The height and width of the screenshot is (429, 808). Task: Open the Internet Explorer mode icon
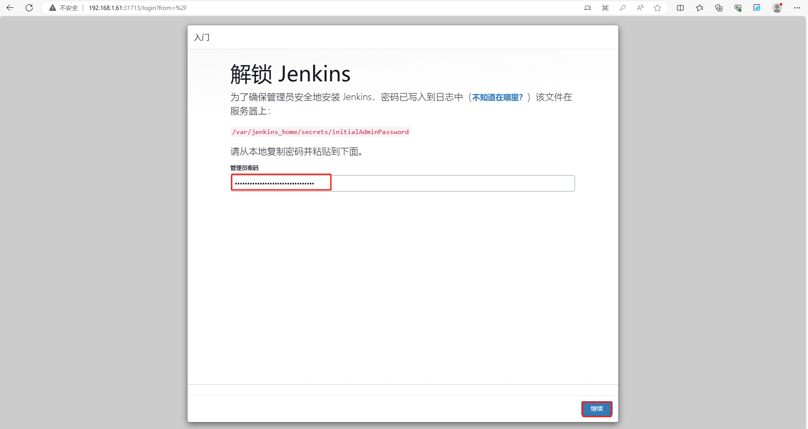pyautogui.click(x=757, y=8)
